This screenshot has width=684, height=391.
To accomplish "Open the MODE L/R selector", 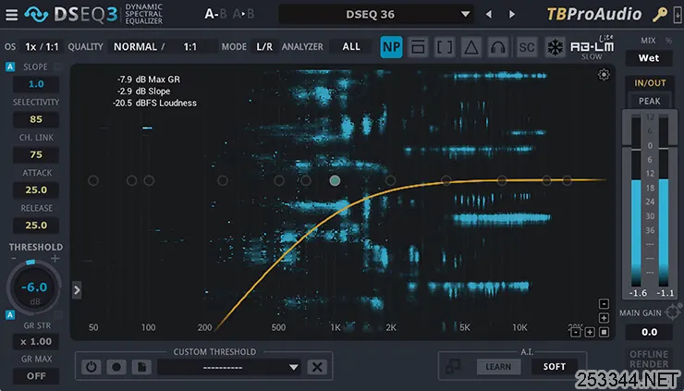I will pyautogui.click(x=264, y=47).
